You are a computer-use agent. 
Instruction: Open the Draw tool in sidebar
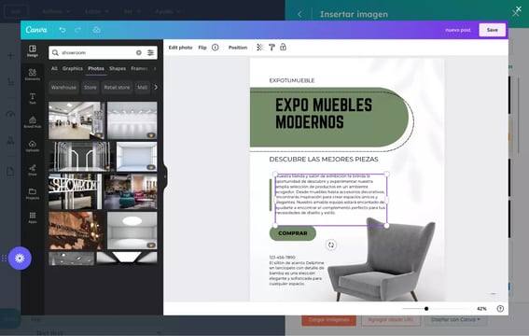33,170
